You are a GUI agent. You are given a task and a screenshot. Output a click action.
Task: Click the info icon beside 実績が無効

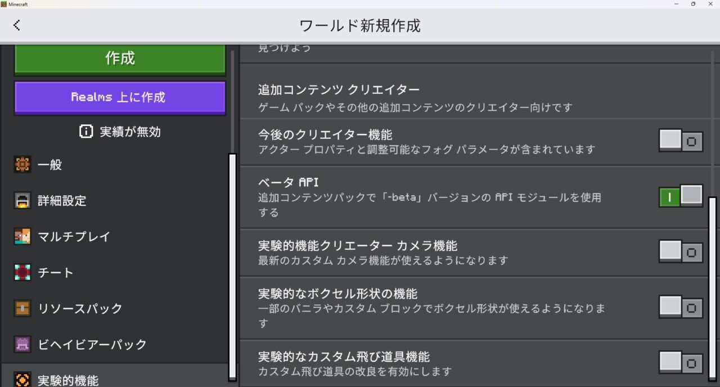tap(86, 132)
